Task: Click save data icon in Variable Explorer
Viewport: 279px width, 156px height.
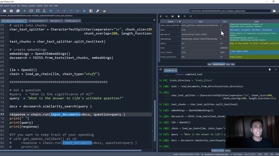Action: click(x=167, y=16)
